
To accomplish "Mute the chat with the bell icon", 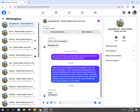I will pyautogui.click(x=116, y=38).
